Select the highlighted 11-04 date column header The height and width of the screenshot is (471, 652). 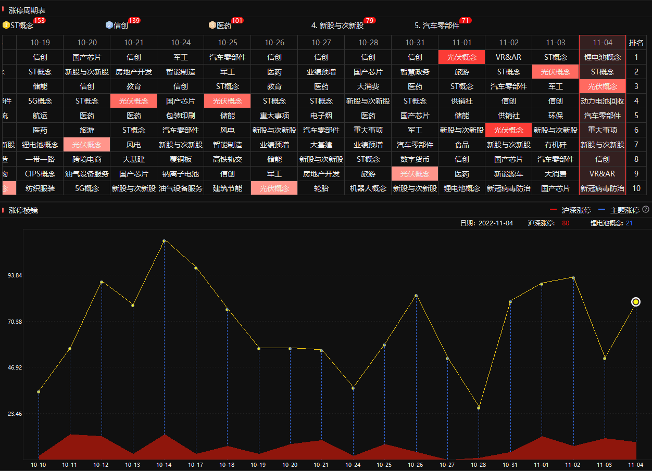point(603,43)
